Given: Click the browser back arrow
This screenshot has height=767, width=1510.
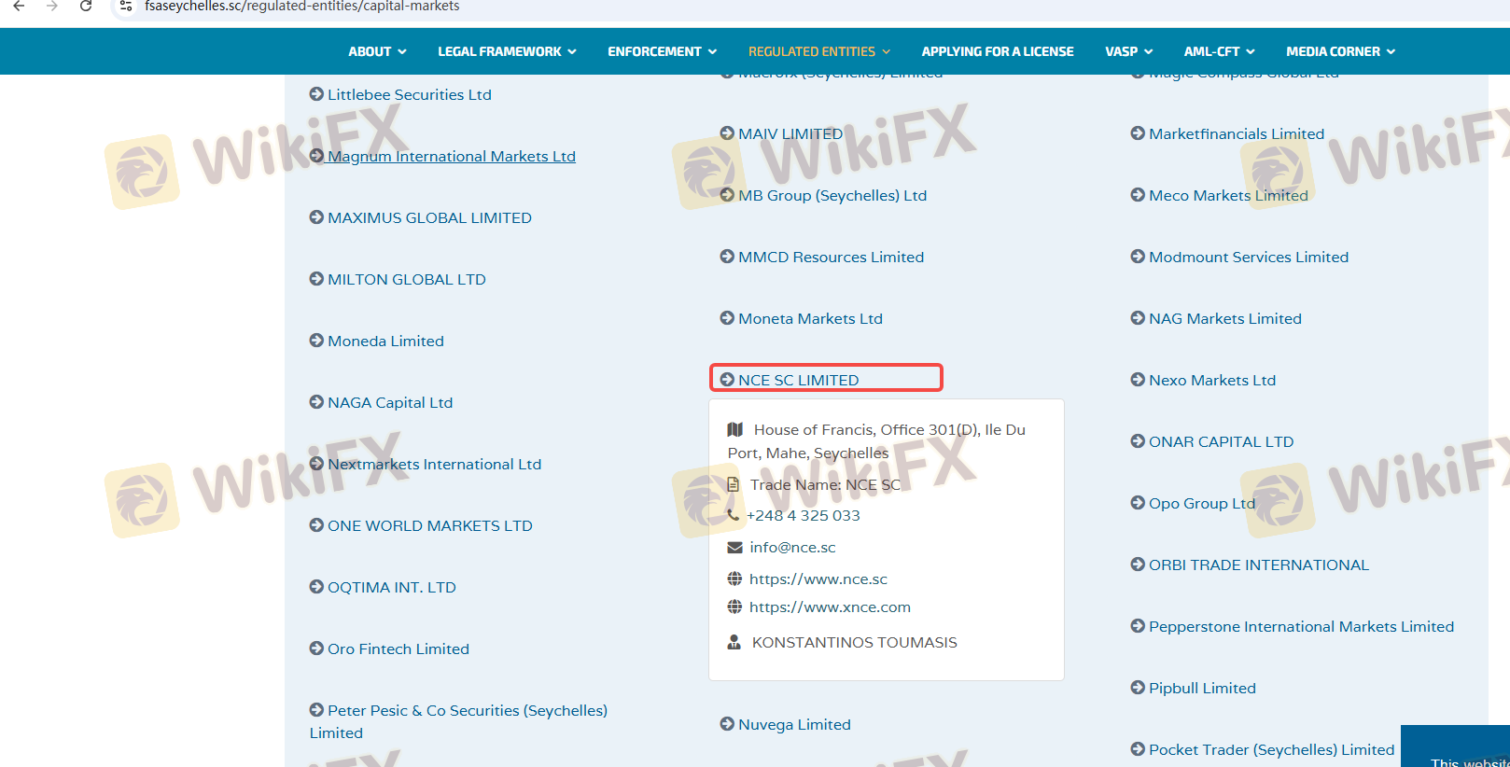Looking at the screenshot, I should click(x=19, y=7).
